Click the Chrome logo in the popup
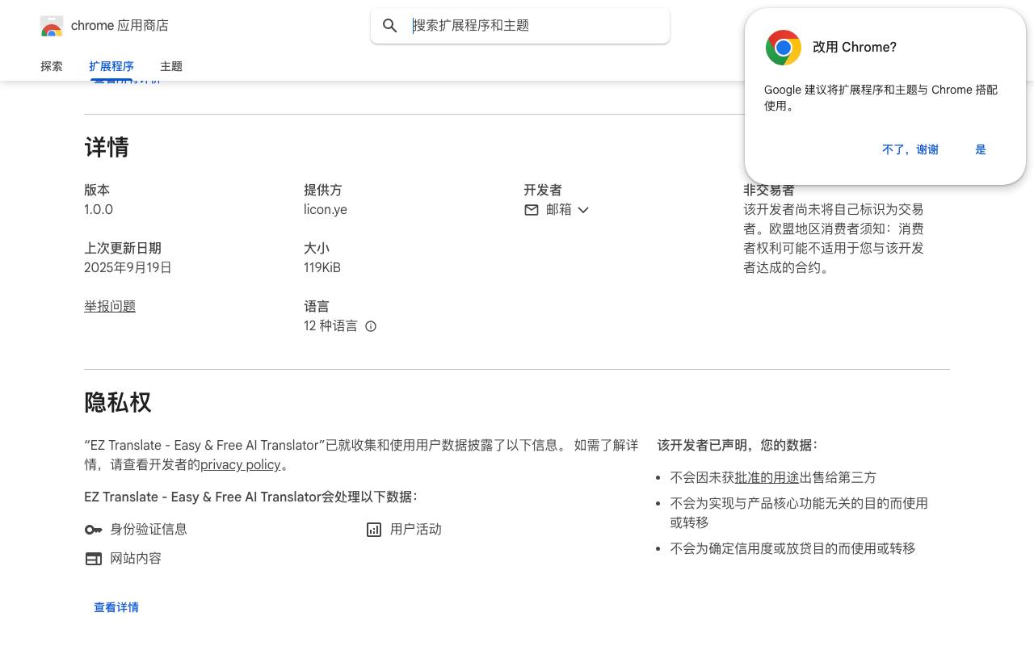1034x646 pixels. tap(784, 48)
